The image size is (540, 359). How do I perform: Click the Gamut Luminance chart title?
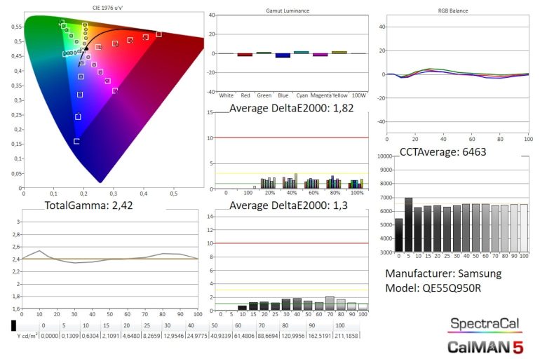[x=288, y=11]
